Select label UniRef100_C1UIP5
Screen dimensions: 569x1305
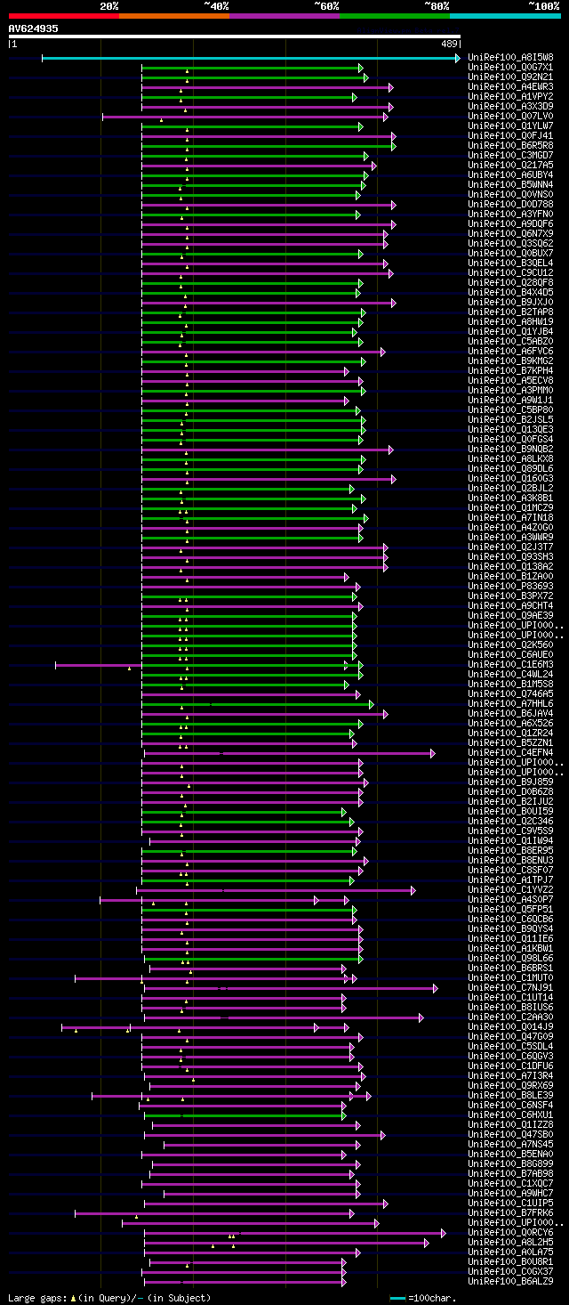coord(510,1204)
